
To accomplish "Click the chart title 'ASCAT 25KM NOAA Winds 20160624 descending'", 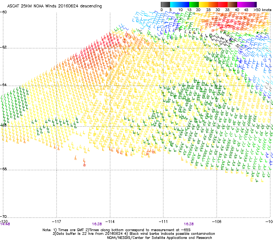I will tap(54, 6).
